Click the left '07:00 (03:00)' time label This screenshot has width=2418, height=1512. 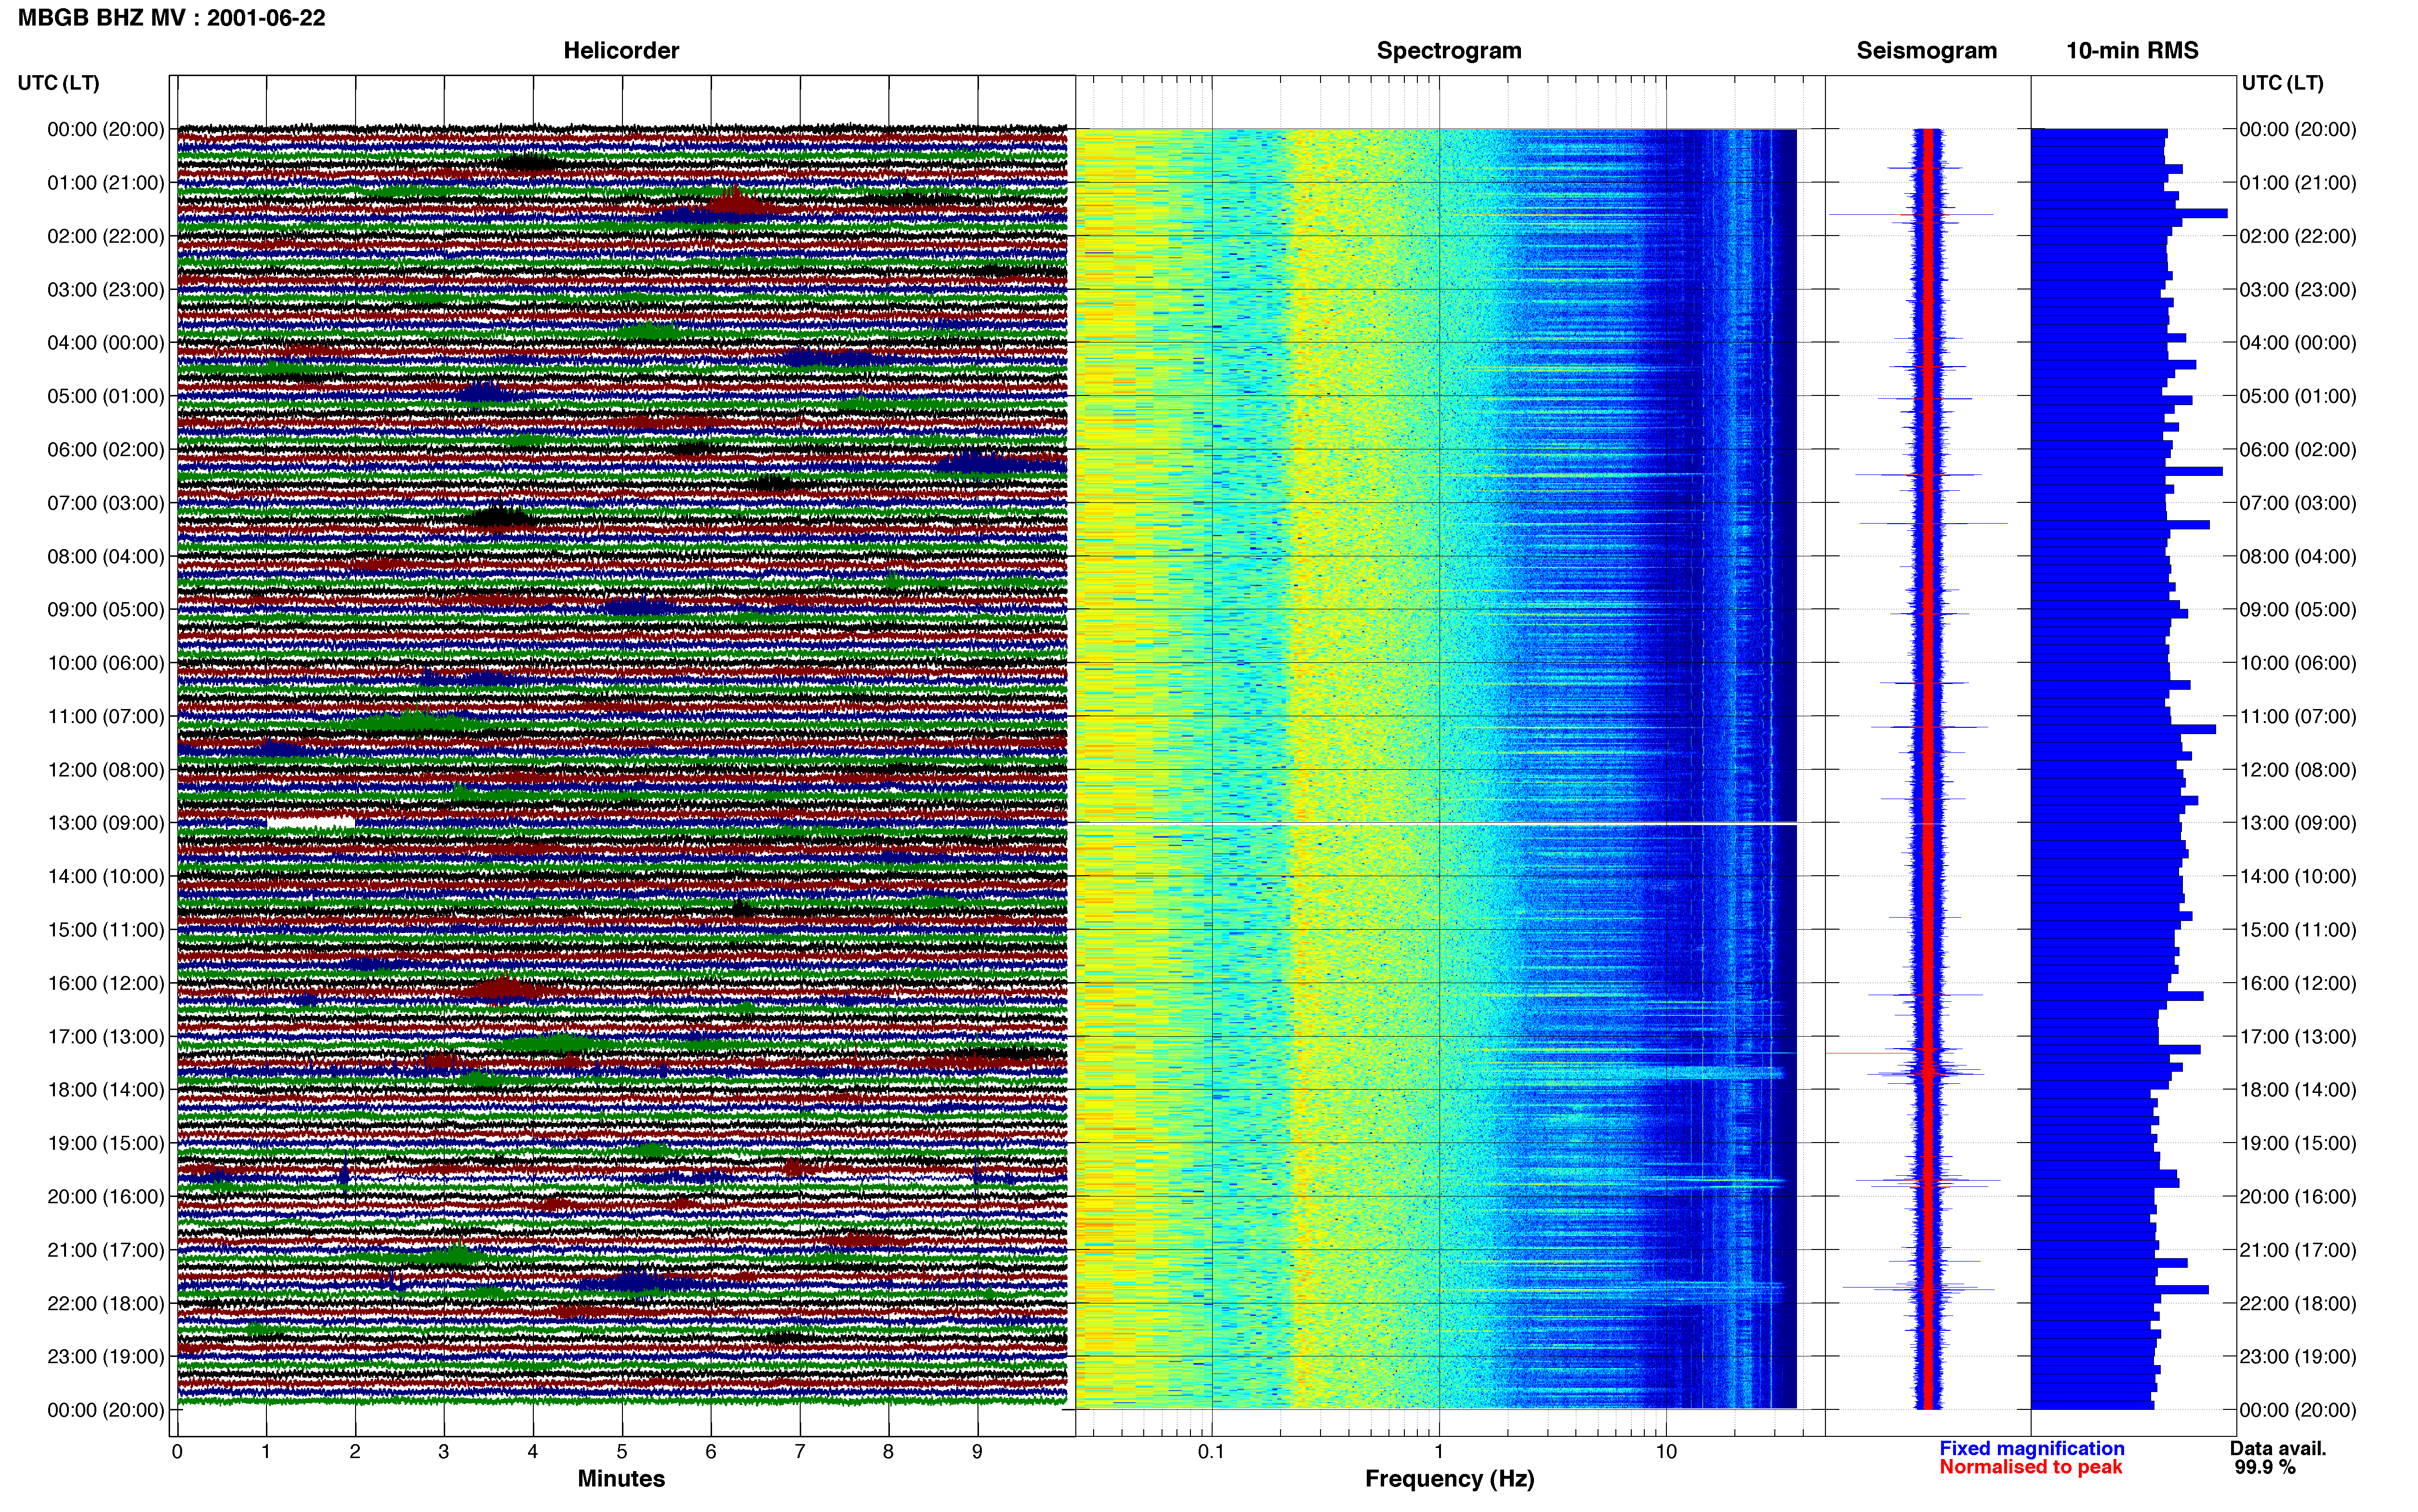click(x=106, y=503)
